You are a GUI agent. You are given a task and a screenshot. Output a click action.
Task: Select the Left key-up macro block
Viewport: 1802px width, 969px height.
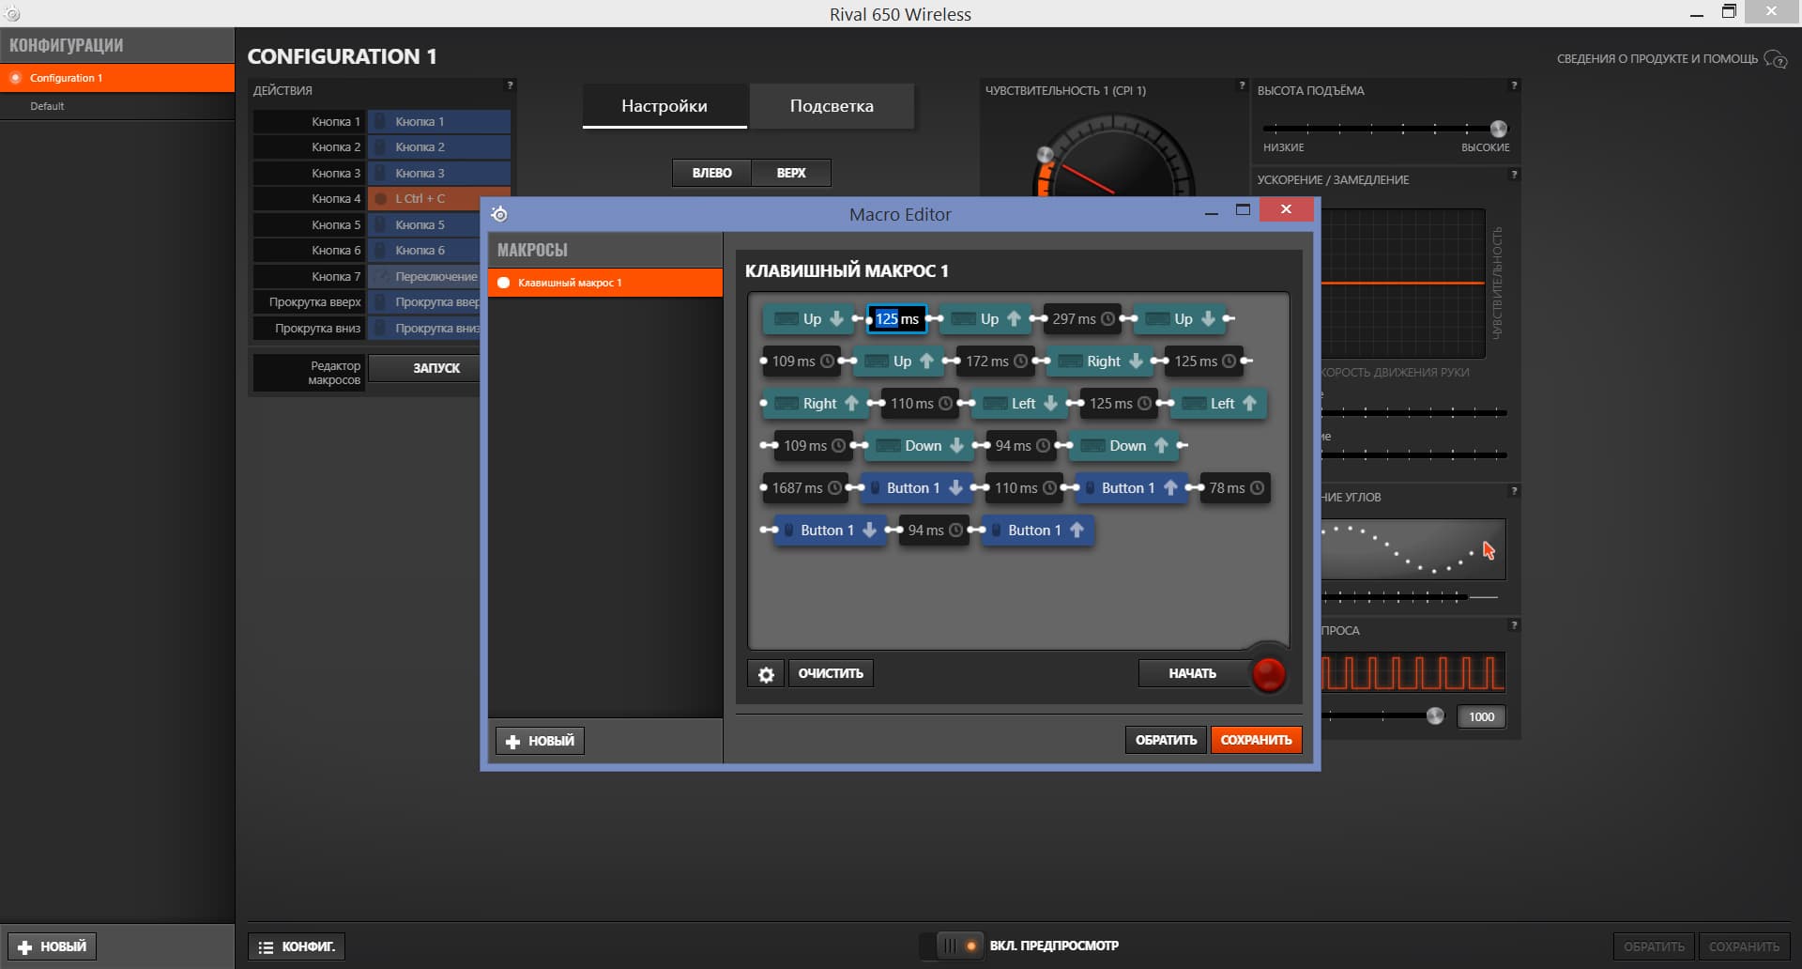point(1219,404)
